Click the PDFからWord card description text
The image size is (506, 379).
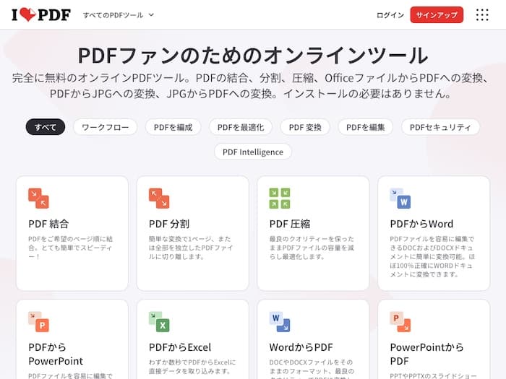point(432,256)
